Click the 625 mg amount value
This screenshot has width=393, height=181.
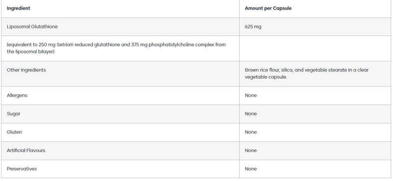tap(253, 26)
